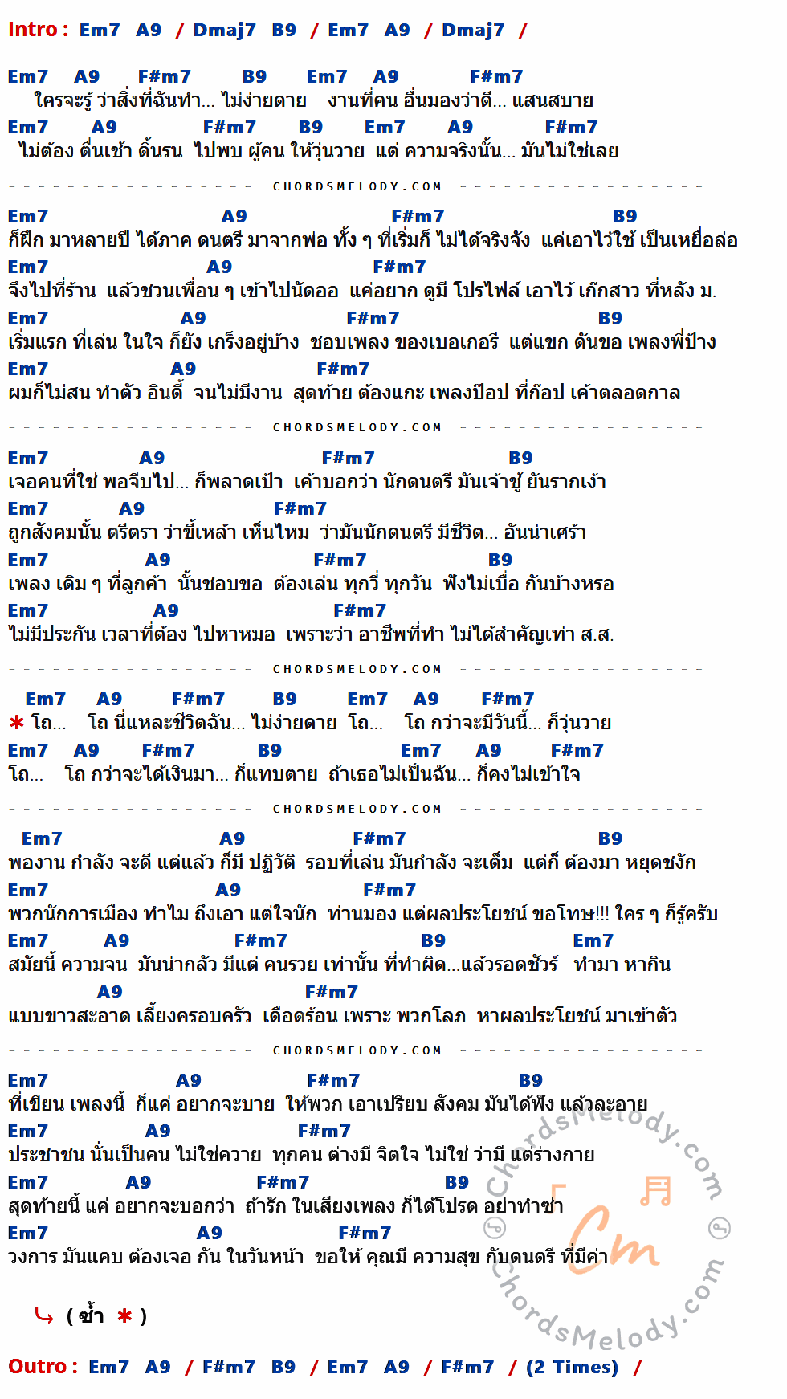
Task: Click lyric 'พองาน กำลัง จะดี แต่แล้ว ก็มี ปฏิวัติ'
Action: point(152,863)
